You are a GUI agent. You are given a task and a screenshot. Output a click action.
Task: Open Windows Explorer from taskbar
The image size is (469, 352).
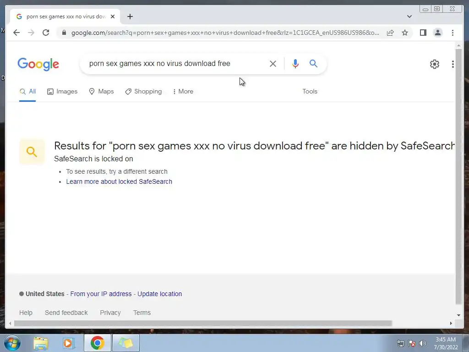pyautogui.click(x=41, y=343)
